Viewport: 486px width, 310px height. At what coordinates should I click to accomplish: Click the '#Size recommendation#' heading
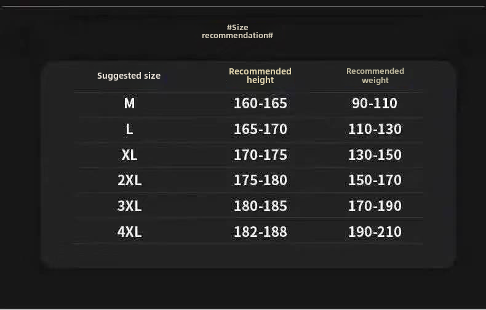pyautogui.click(x=237, y=31)
